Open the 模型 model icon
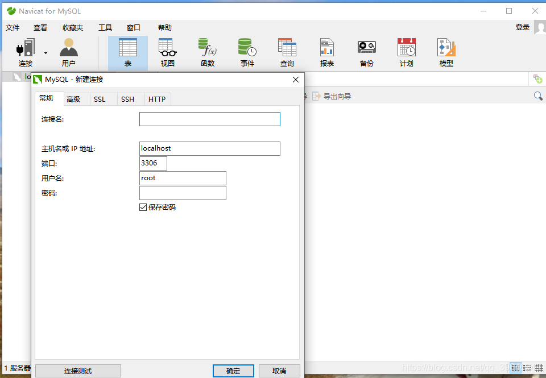Image resolution: width=546 pixels, height=378 pixels. [446, 52]
